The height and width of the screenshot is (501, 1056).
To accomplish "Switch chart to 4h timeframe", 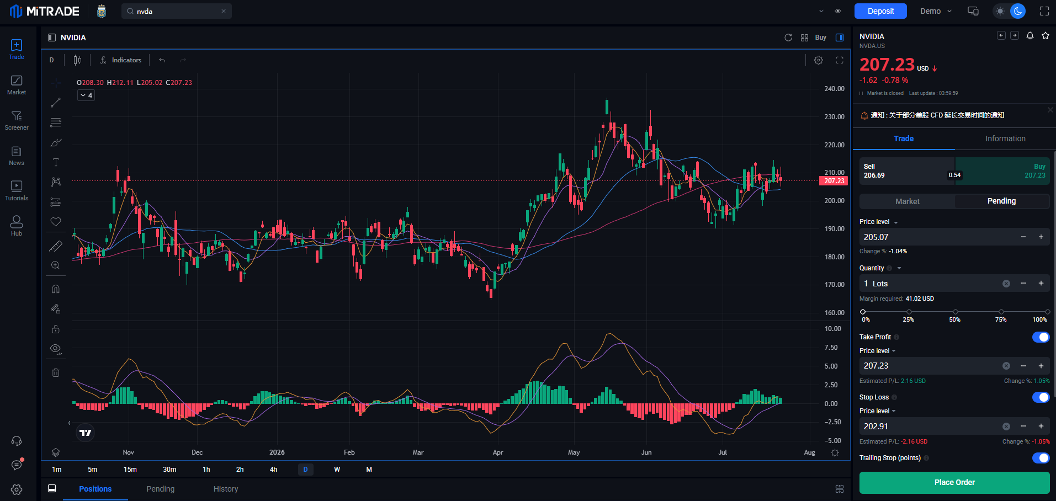I will point(273,470).
